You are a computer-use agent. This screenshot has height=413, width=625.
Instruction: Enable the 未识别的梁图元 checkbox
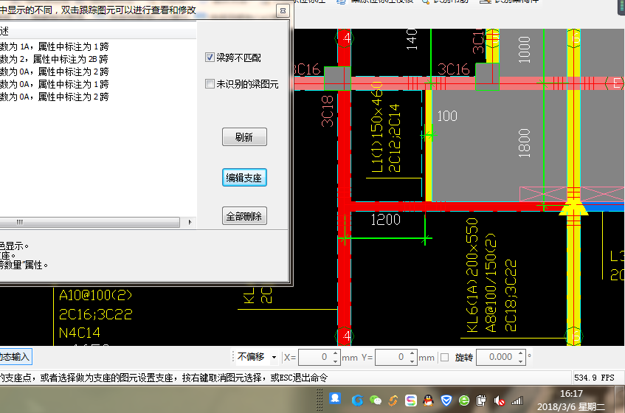(210, 83)
